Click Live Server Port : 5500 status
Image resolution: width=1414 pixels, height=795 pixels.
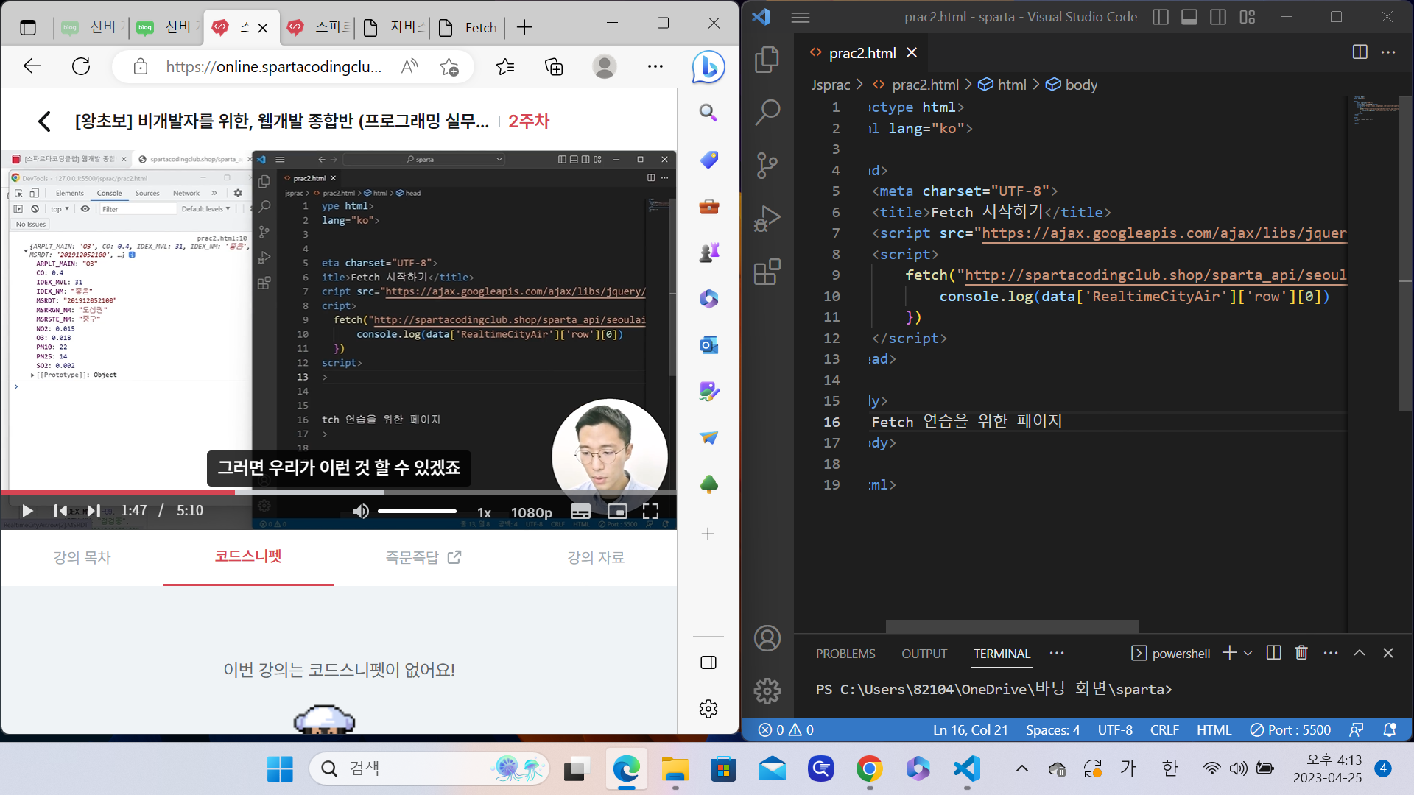click(x=1290, y=729)
